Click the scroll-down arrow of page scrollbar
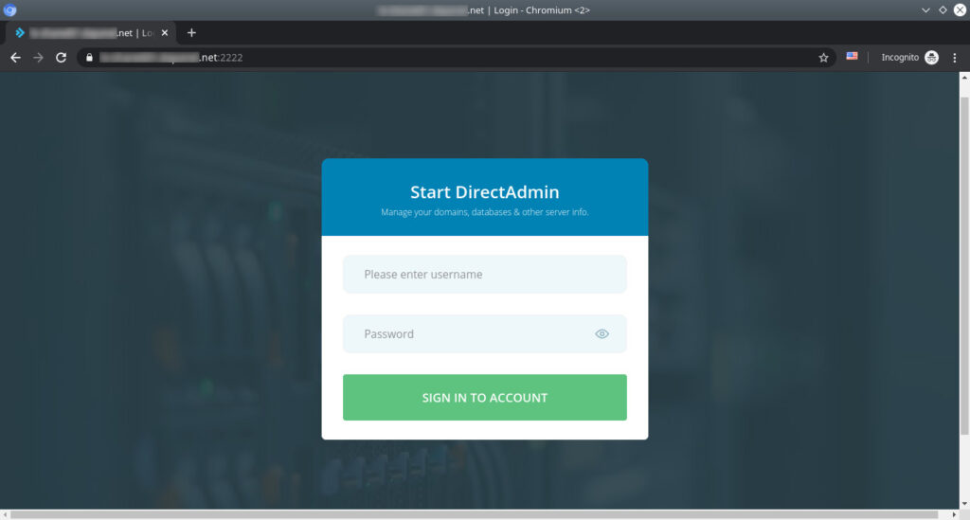The width and height of the screenshot is (970, 520). (x=964, y=504)
